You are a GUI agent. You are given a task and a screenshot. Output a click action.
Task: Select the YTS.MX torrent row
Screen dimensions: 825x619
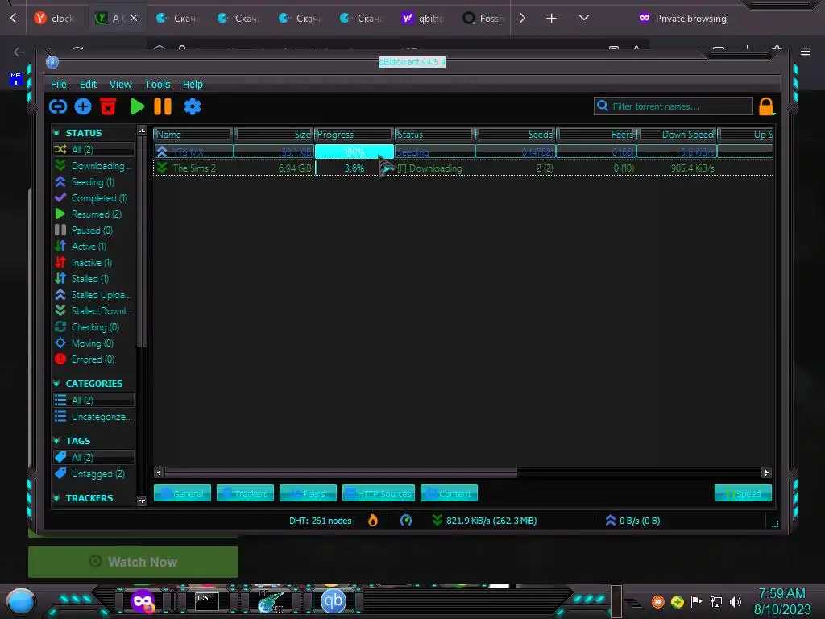[463, 152]
